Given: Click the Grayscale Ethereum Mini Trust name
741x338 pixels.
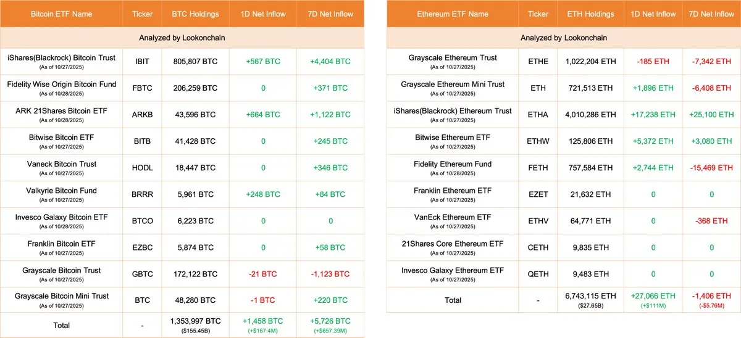Looking at the screenshot, I should point(453,84).
